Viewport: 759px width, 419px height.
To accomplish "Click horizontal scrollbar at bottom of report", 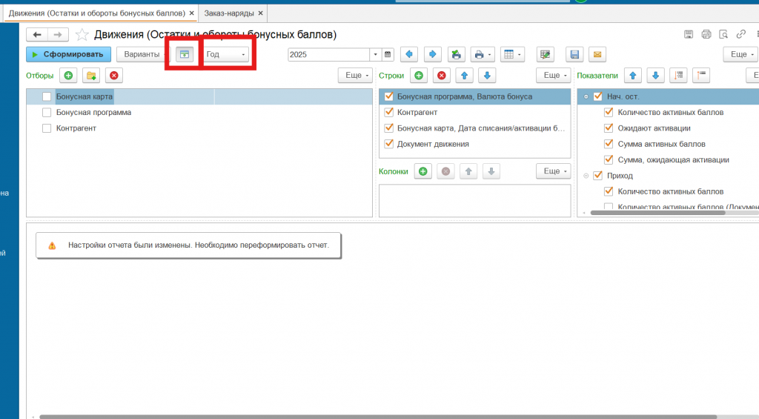I will pos(371,417).
